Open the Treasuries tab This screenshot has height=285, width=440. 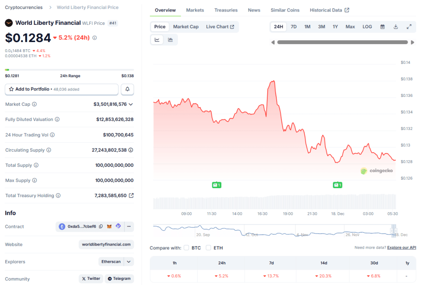tap(226, 10)
